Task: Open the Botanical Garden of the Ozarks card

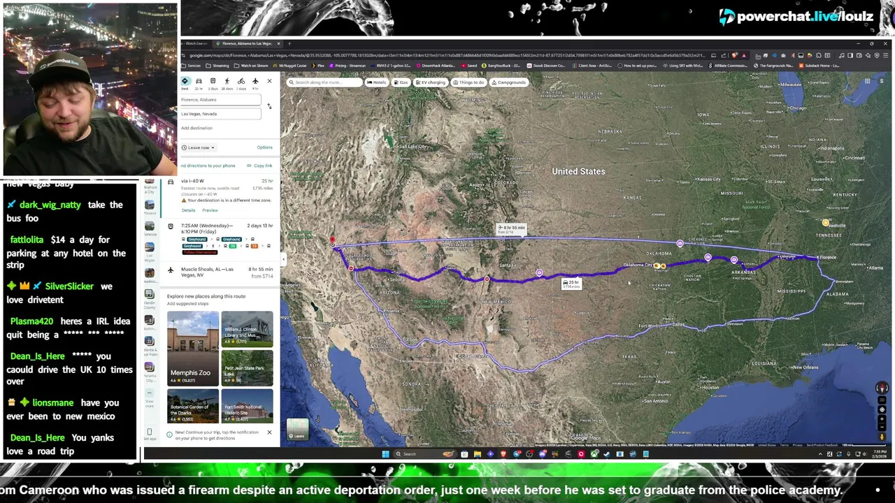Action: click(x=193, y=406)
